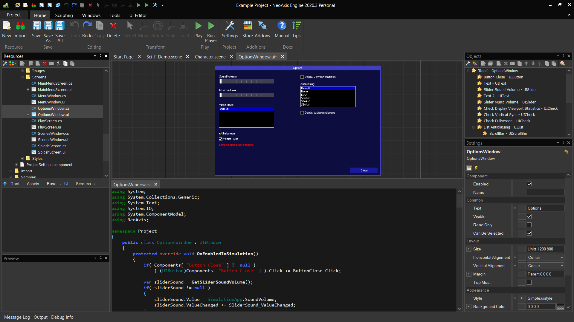This screenshot has height=322, width=574.
Task: Open the Message Log panel
Action: (17, 317)
